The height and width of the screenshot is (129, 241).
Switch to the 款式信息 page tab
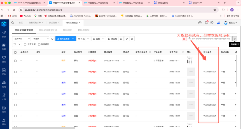coord(53,23)
